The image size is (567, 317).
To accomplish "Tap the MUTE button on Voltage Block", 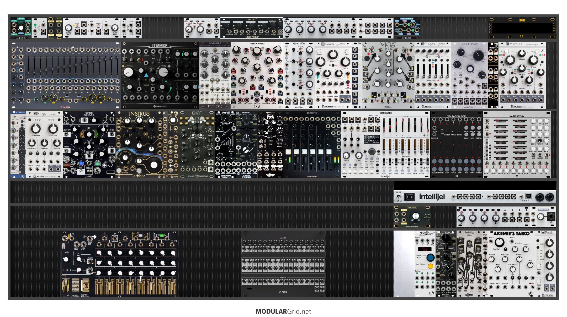I will click(x=466, y=128).
